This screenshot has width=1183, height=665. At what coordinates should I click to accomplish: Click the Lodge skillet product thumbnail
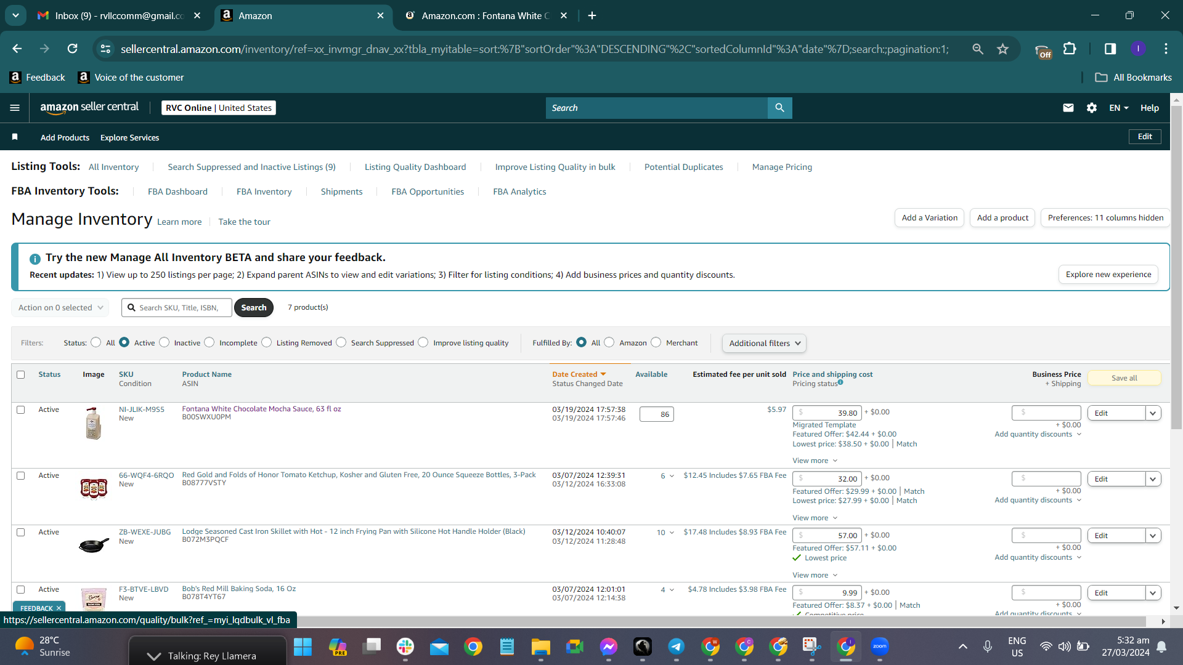click(x=94, y=545)
